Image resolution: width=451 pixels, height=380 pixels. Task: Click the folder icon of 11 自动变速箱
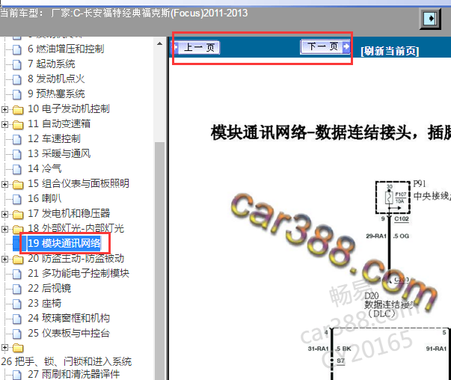pos(18,125)
